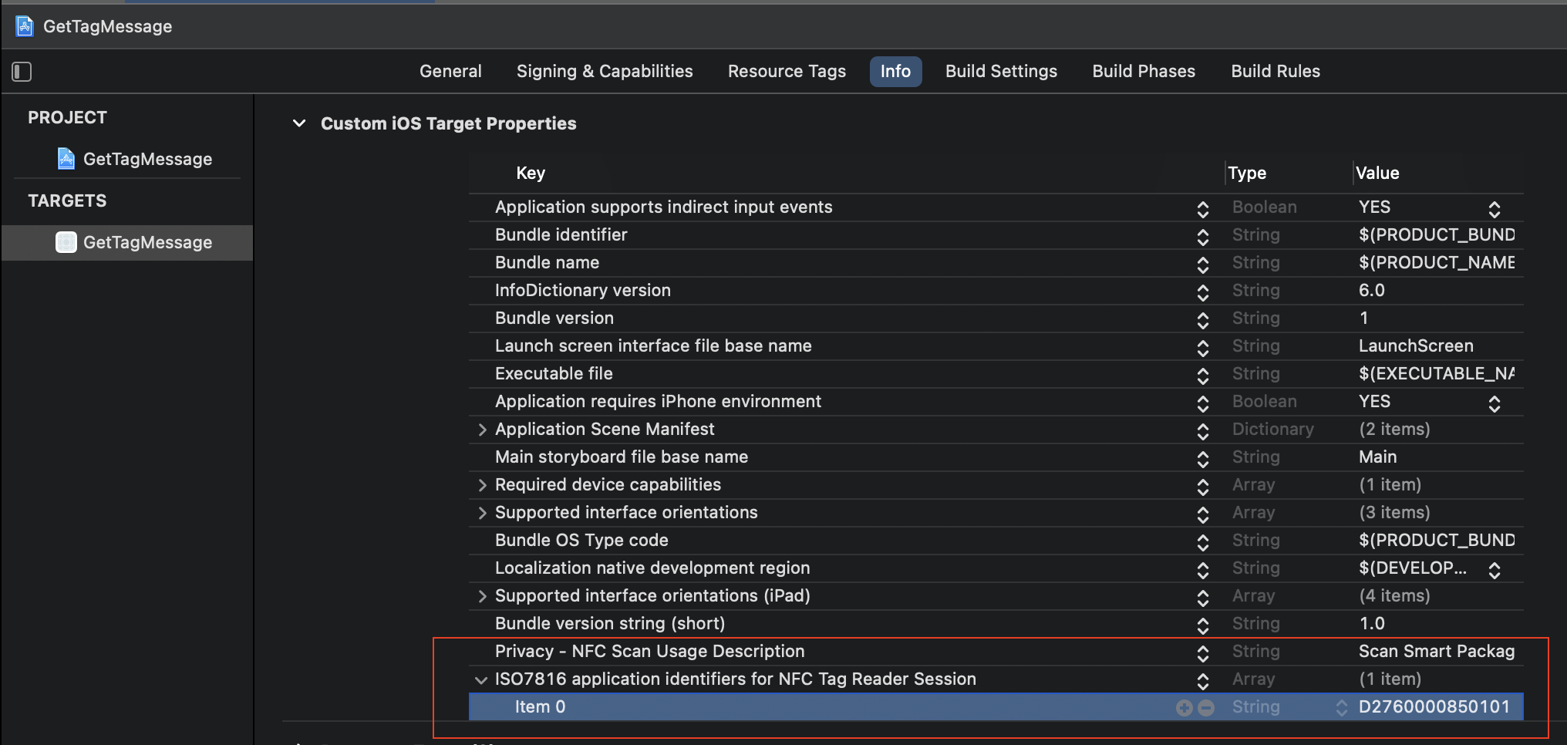Click the add (plus) button on Item 0
The height and width of the screenshot is (745, 1567).
(1185, 707)
